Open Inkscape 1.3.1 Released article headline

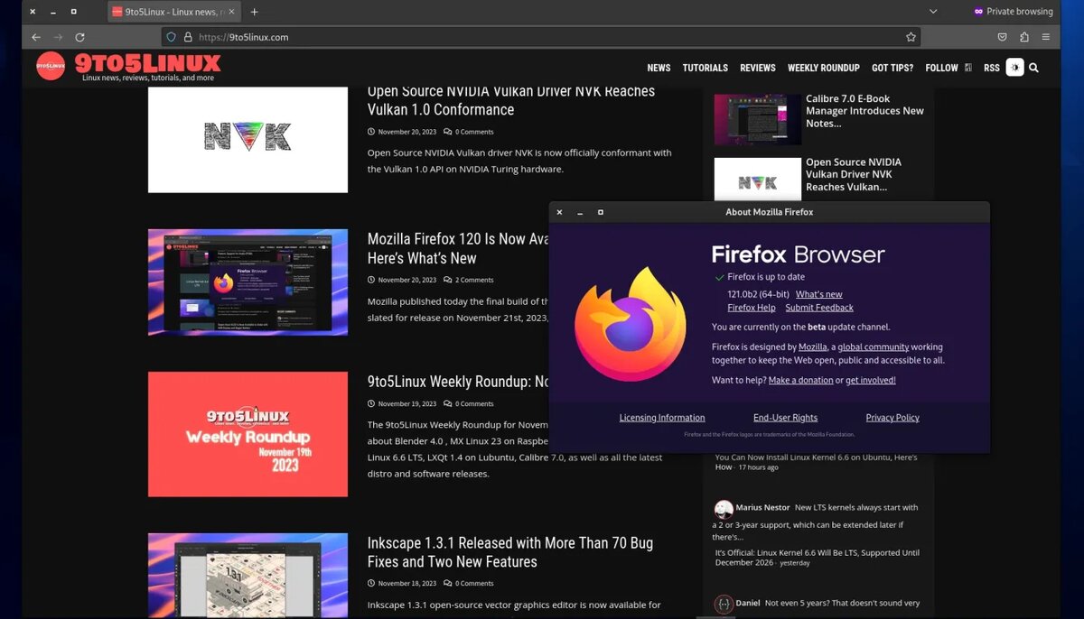point(510,552)
